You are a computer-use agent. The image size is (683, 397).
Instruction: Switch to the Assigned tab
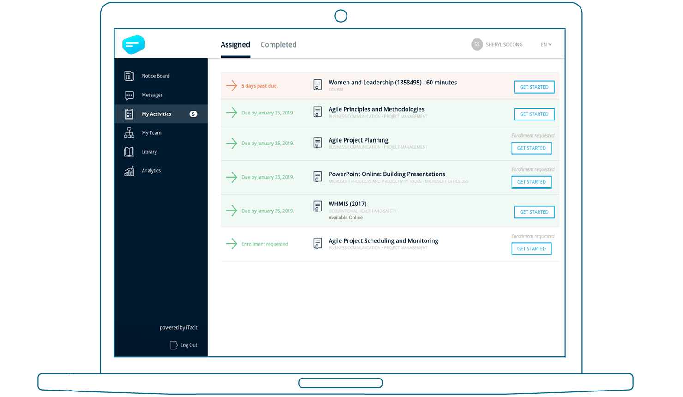[235, 45]
